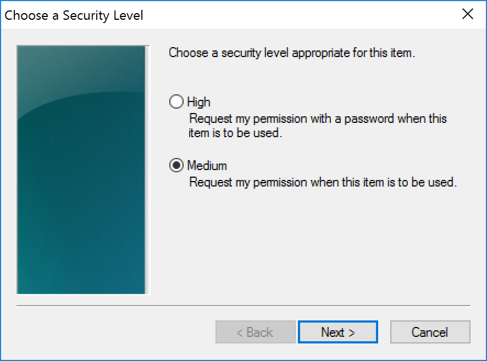Click the teal decorative banner panel

tap(81, 170)
